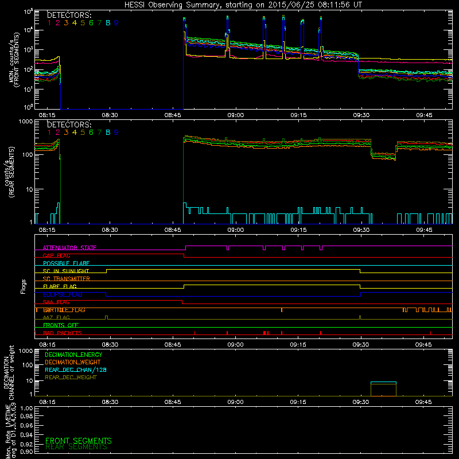
Task: Select olive detector 5 legend in front segments plot
Action: 83,23
